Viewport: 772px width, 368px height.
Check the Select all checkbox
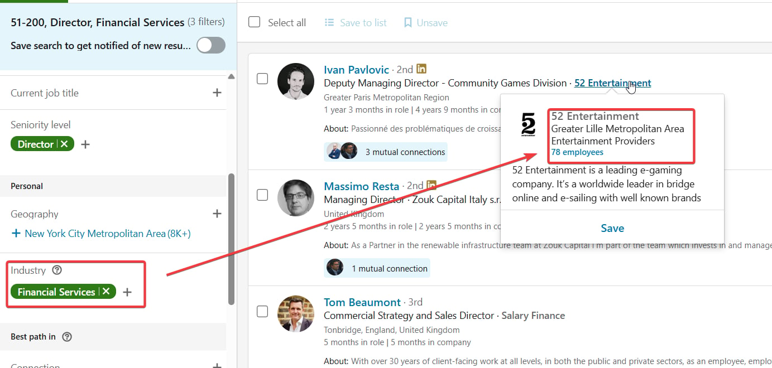point(255,22)
